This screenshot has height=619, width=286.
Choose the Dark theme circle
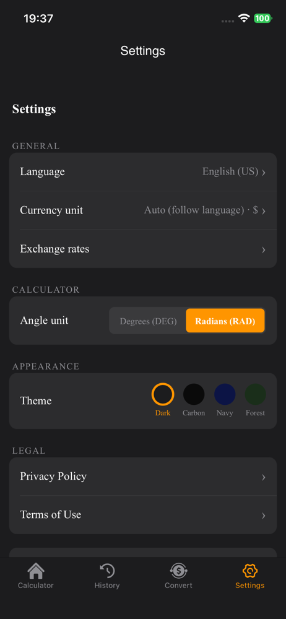pos(163,394)
